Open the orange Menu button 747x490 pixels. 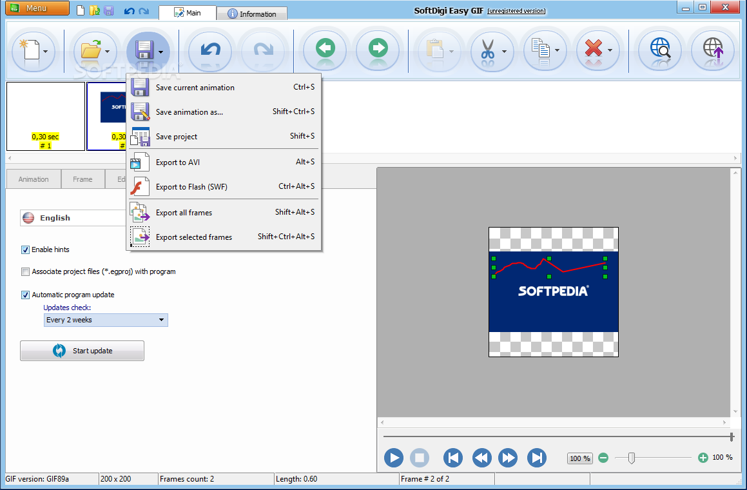pyautogui.click(x=37, y=8)
